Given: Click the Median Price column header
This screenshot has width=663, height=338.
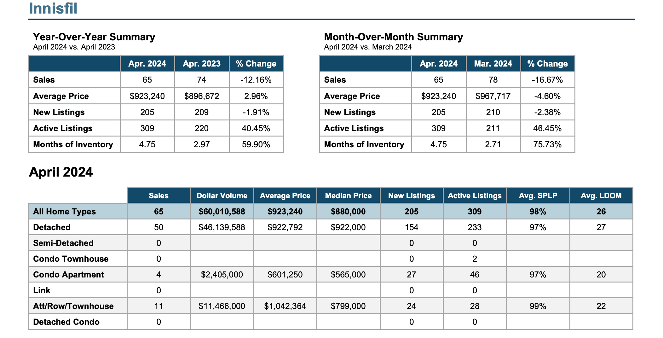Looking at the screenshot, I should coord(348,195).
